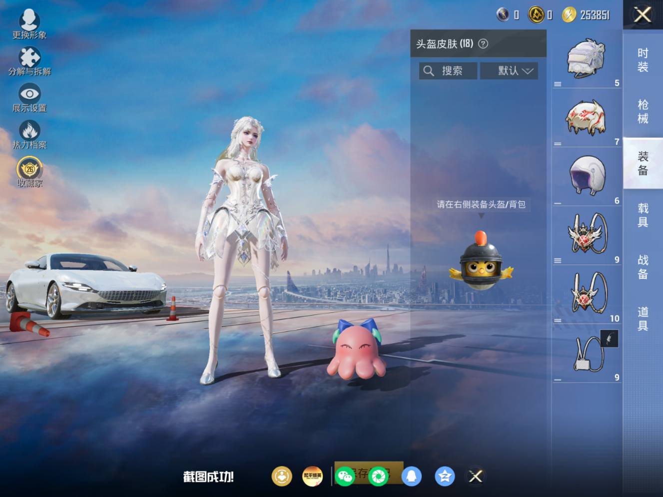This screenshot has height=497, width=663.
Task: Open 分解与拆解 puzzle piece icon
Action: point(29,57)
